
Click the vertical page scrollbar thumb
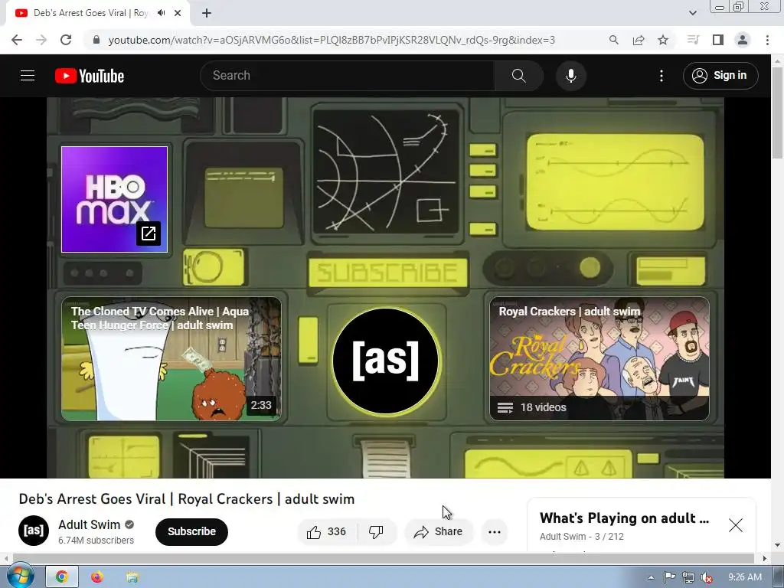point(777,113)
